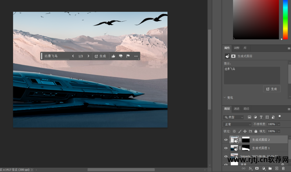This screenshot has width=291, height=172.
Task: Switch to the 通道 tab
Action: (237, 109)
